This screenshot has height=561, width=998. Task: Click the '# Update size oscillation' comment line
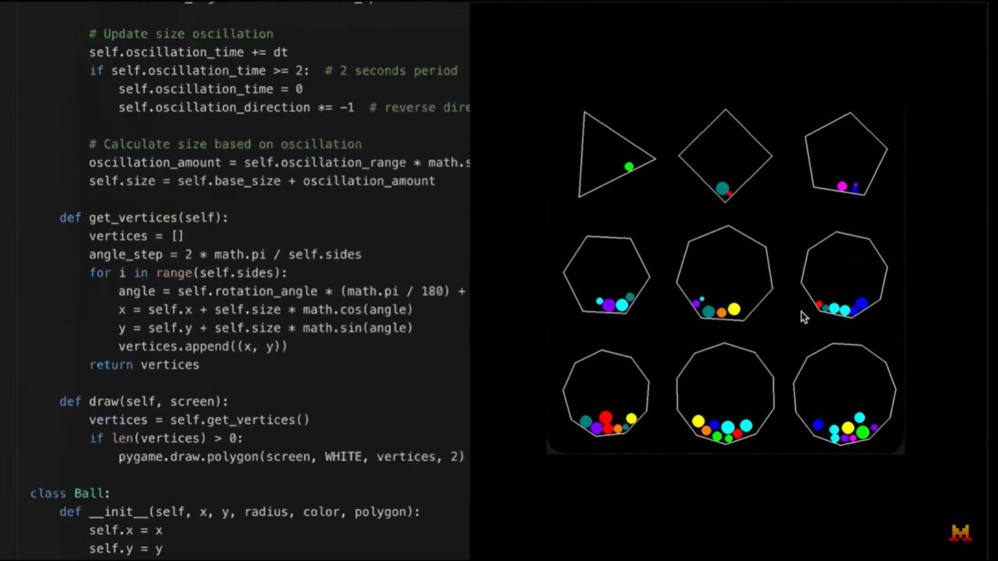click(x=181, y=34)
